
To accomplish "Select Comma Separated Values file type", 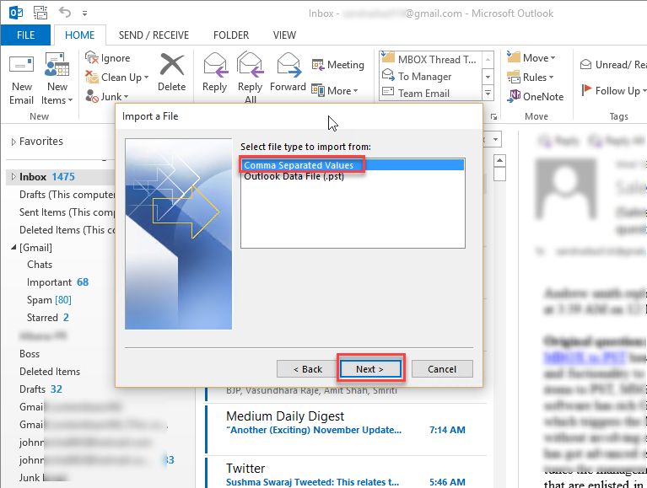I will click(x=353, y=165).
